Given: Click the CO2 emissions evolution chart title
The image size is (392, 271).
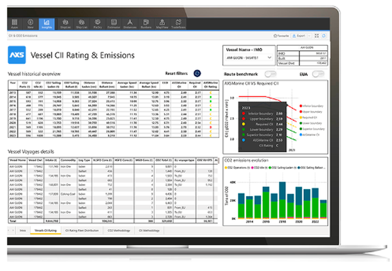Looking at the screenshot, I should coord(246,160).
